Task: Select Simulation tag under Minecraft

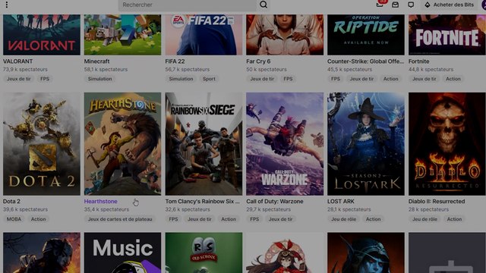Action: coord(99,79)
